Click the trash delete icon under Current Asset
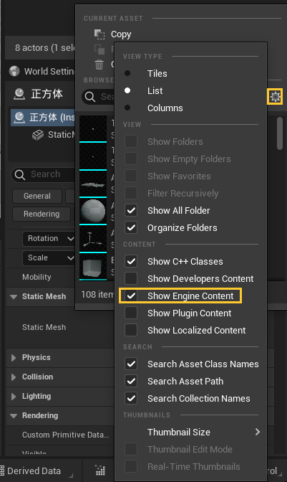Image resolution: width=287 pixels, height=482 pixels. click(x=99, y=65)
